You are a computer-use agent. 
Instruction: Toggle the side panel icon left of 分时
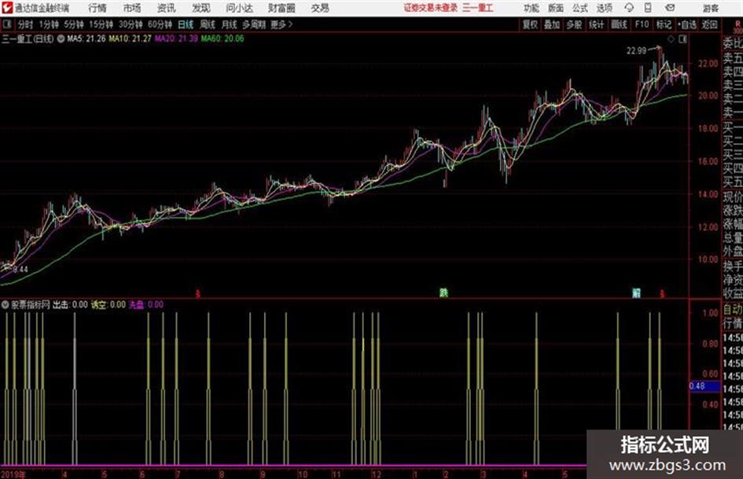[6, 24]
